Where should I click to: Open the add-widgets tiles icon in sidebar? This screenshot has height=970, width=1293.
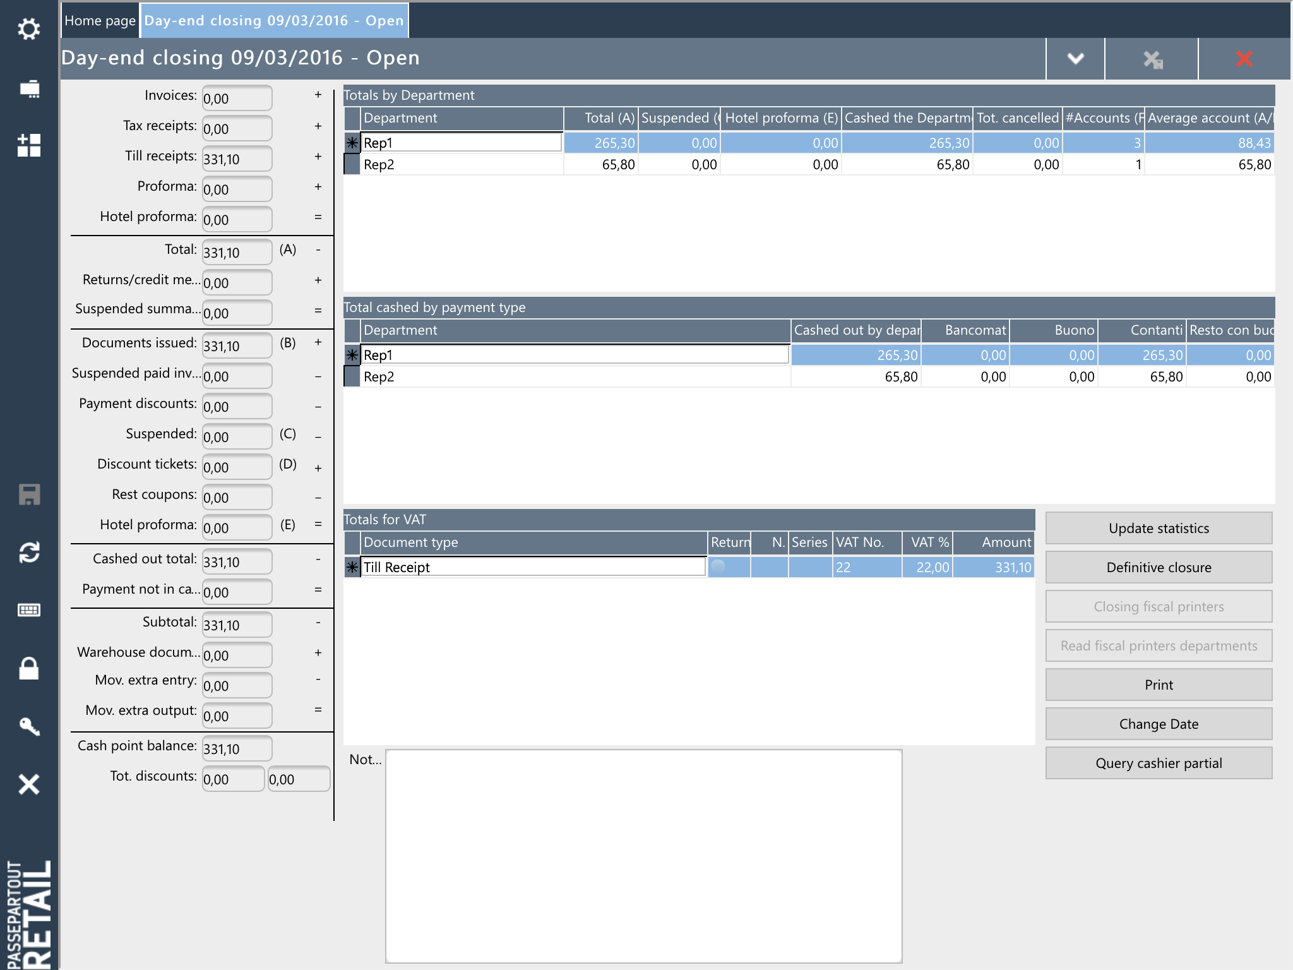click(29, 145)
